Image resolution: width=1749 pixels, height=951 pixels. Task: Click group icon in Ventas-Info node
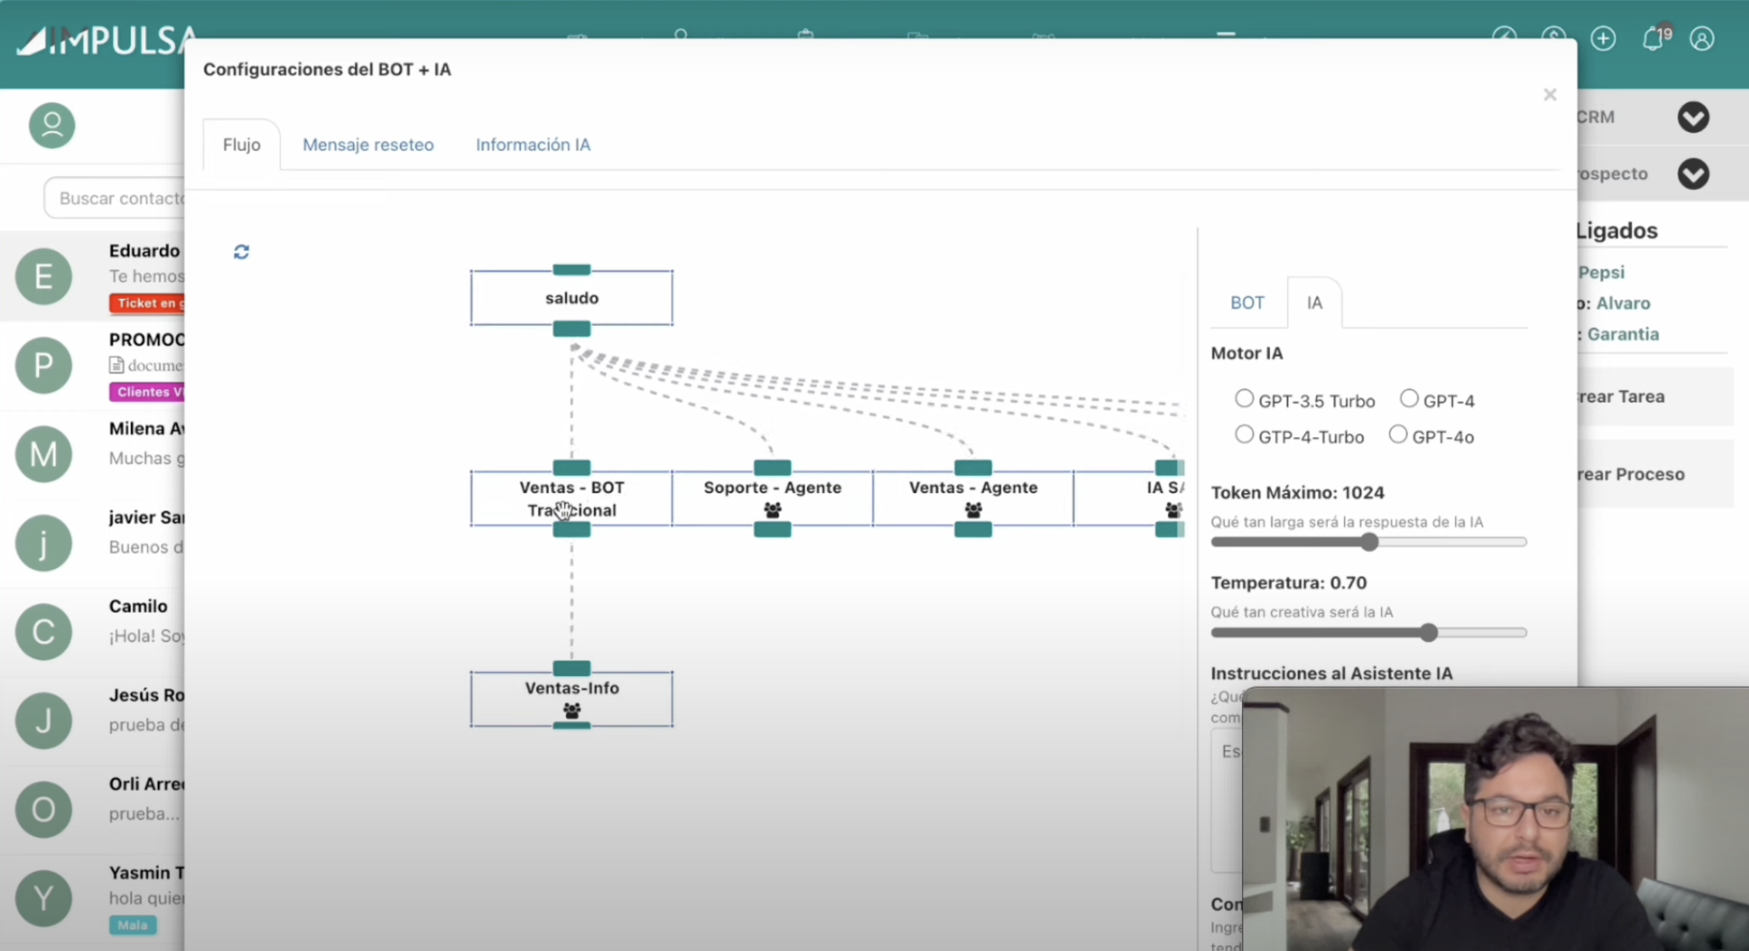tap(571, 710)
